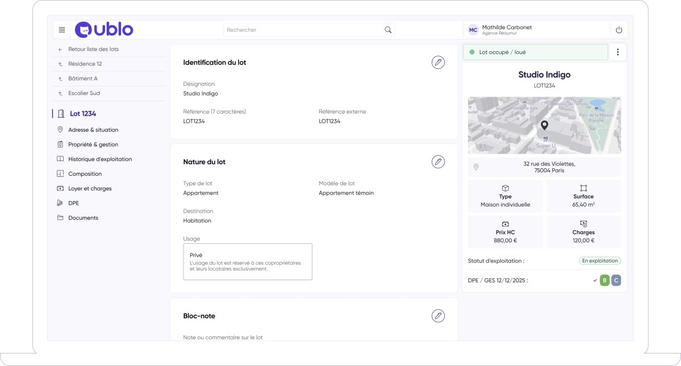Return to Retour liste des lots

93,49
